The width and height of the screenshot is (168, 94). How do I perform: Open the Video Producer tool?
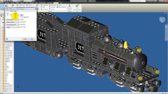[x=61, y=7]
